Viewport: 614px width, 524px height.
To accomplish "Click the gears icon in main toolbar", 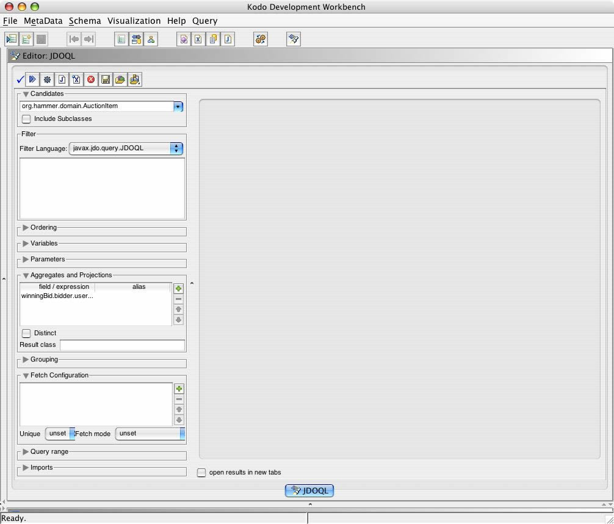I will (x=261, y=39).
